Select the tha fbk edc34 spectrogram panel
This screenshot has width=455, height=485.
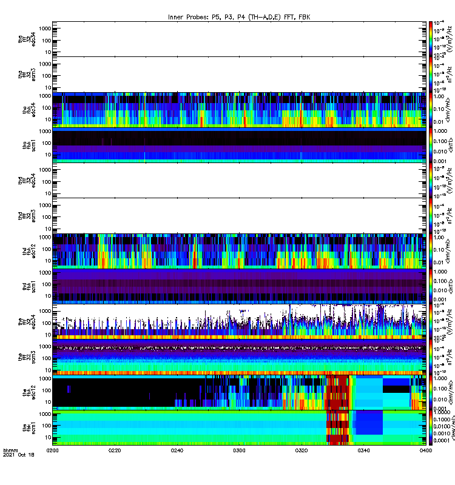click(239, 110)
